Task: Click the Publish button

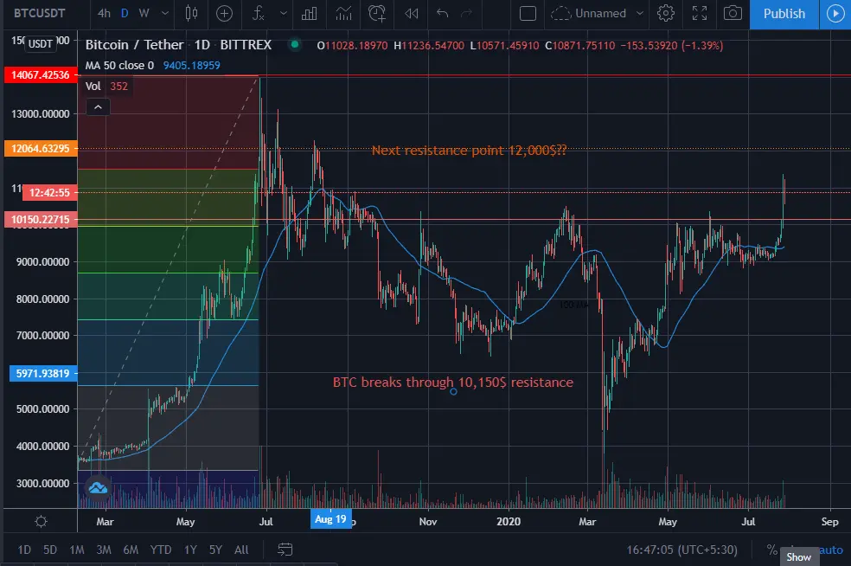Action: tap(784, 14)
